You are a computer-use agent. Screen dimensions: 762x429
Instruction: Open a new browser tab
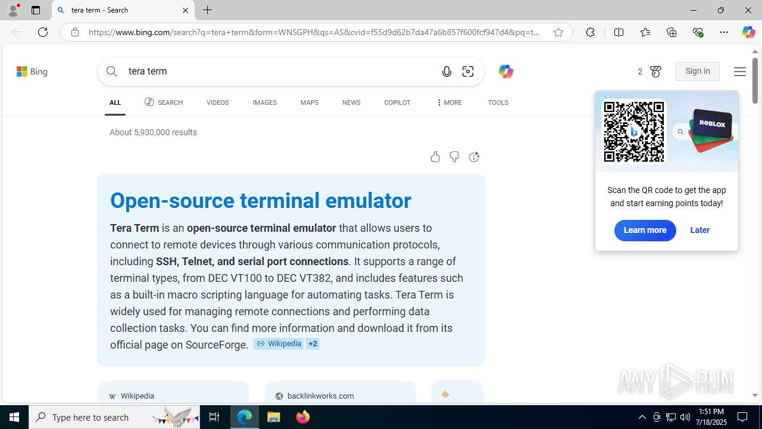(x=207, y=10)
